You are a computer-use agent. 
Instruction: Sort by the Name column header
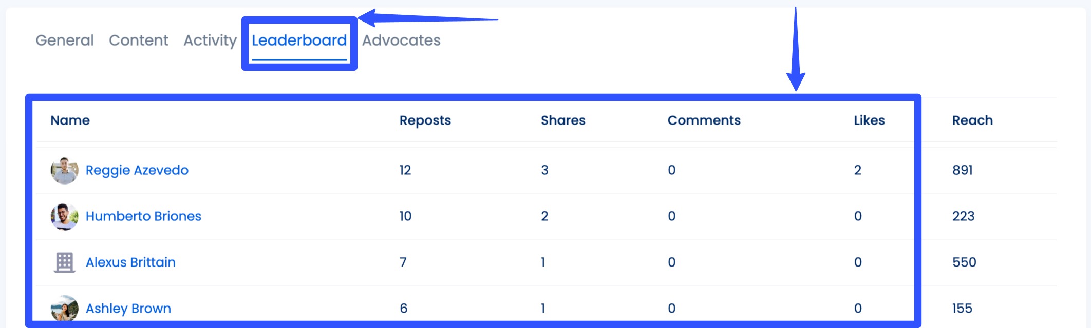[x=70, y=120]
